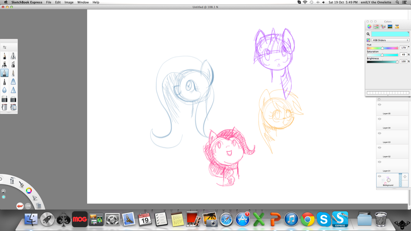Open the Trash in the Dock
The image size is (411, 231).
[x=381, y=219]
